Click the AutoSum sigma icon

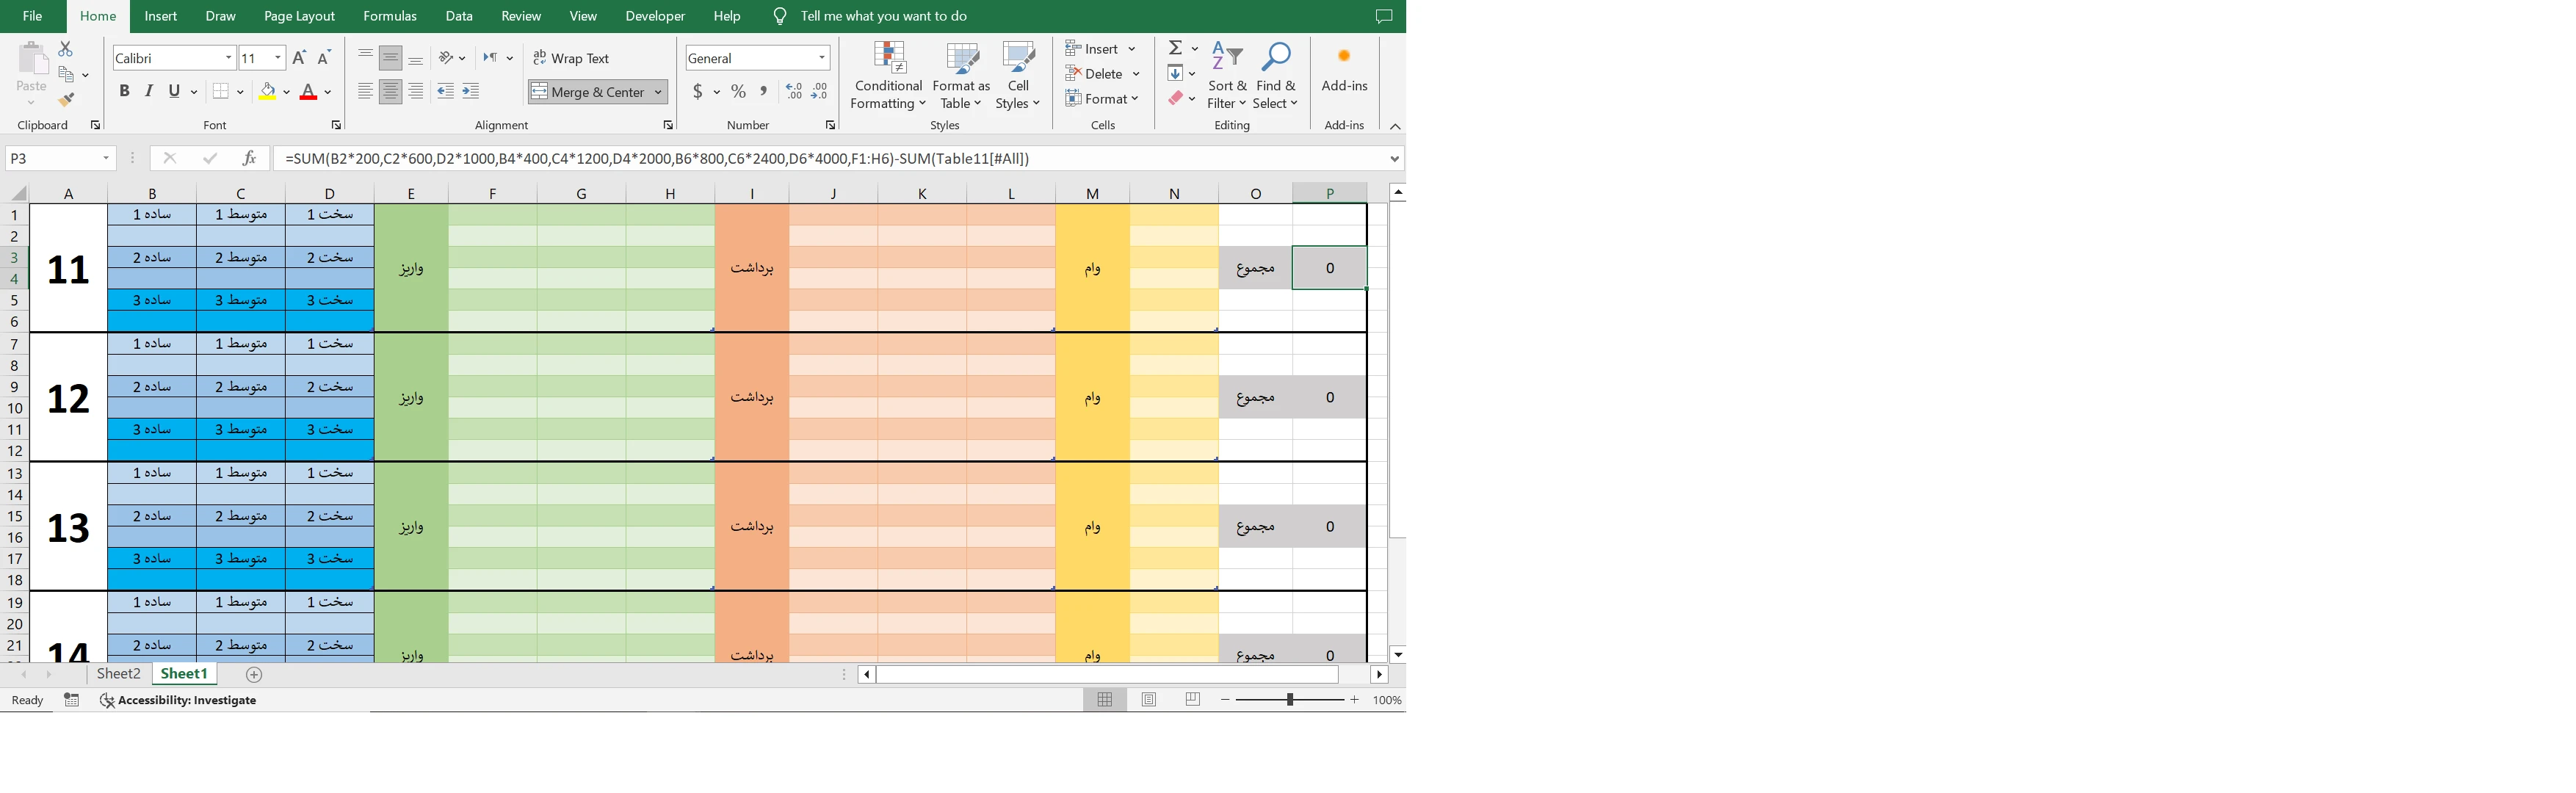click(x=1176, y=48)
